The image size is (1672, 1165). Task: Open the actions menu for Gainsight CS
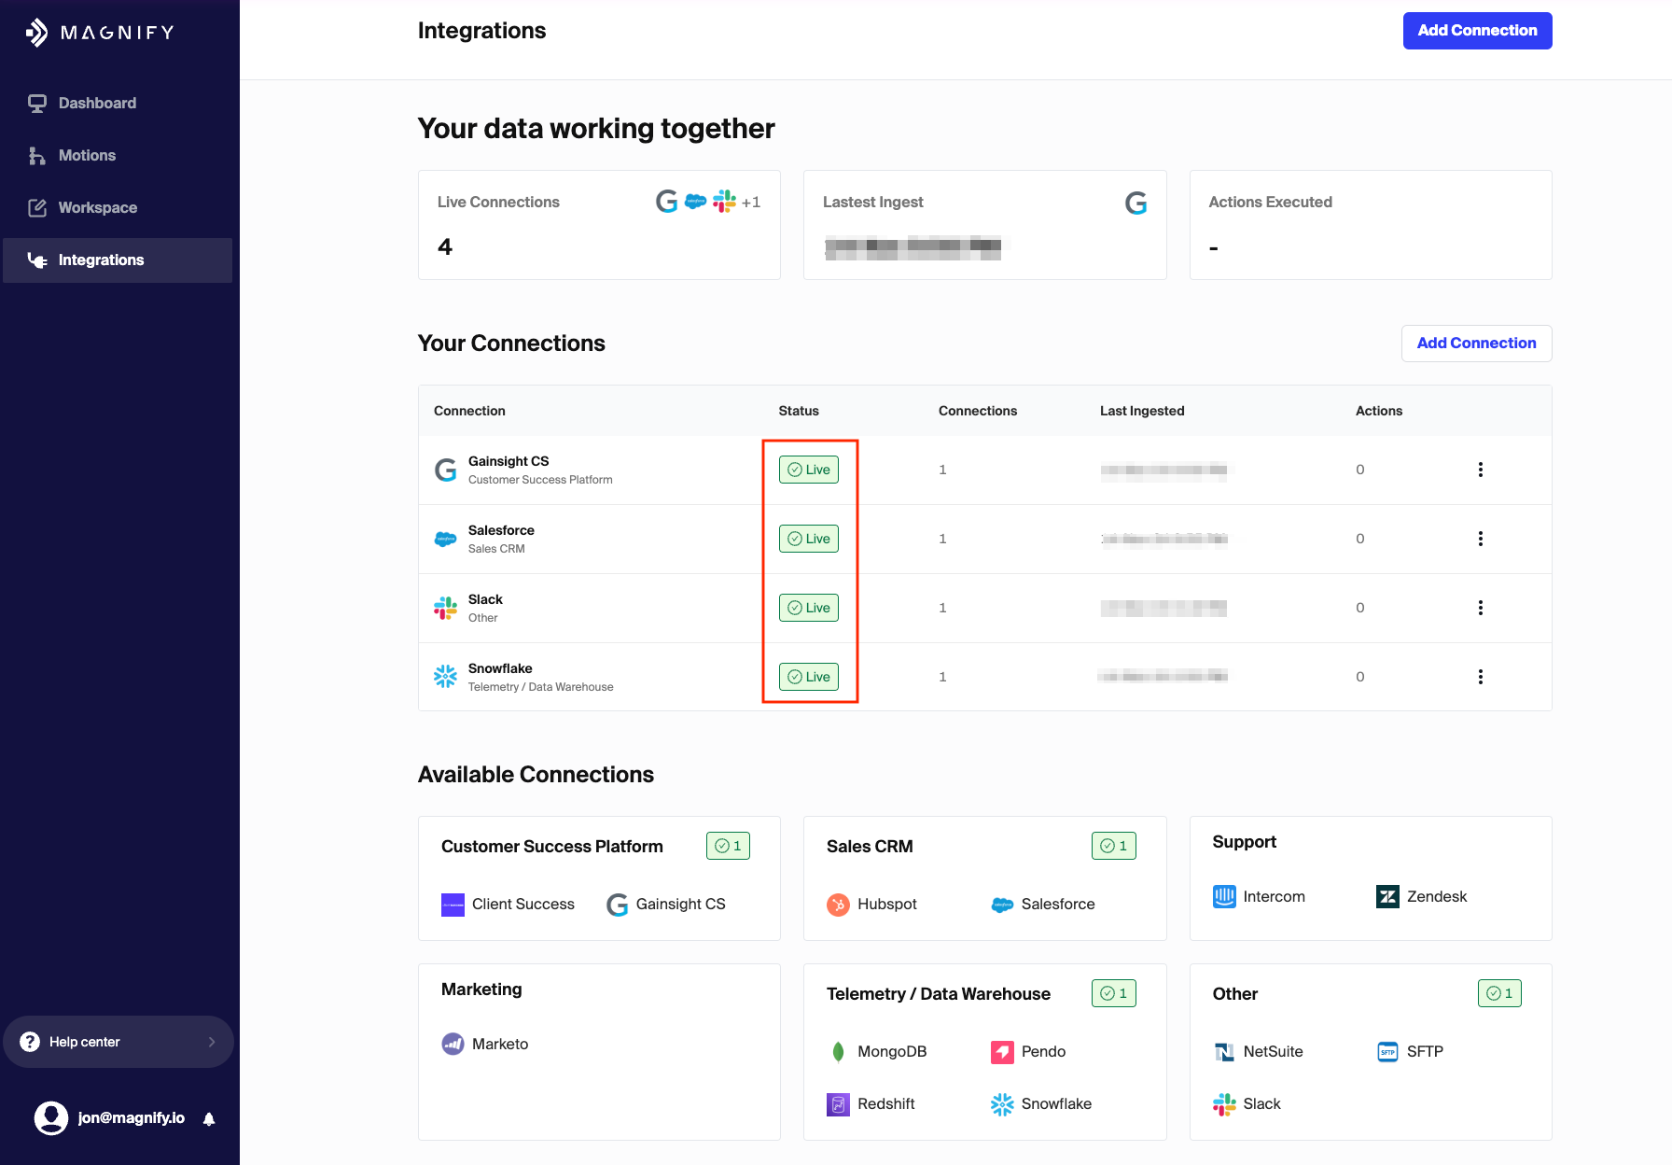tap(1480, 470)
